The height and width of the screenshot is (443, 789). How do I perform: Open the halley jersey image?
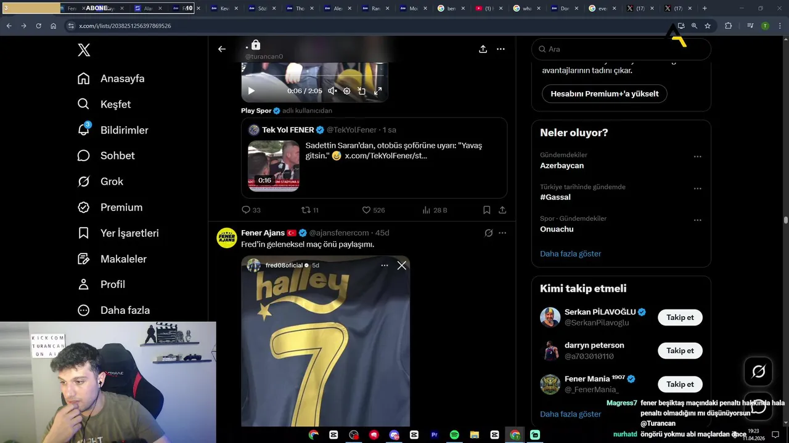click(x=325, y=341)
